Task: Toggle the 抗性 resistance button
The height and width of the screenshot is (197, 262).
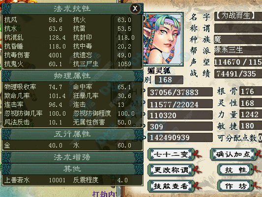Action: [235, 170]
